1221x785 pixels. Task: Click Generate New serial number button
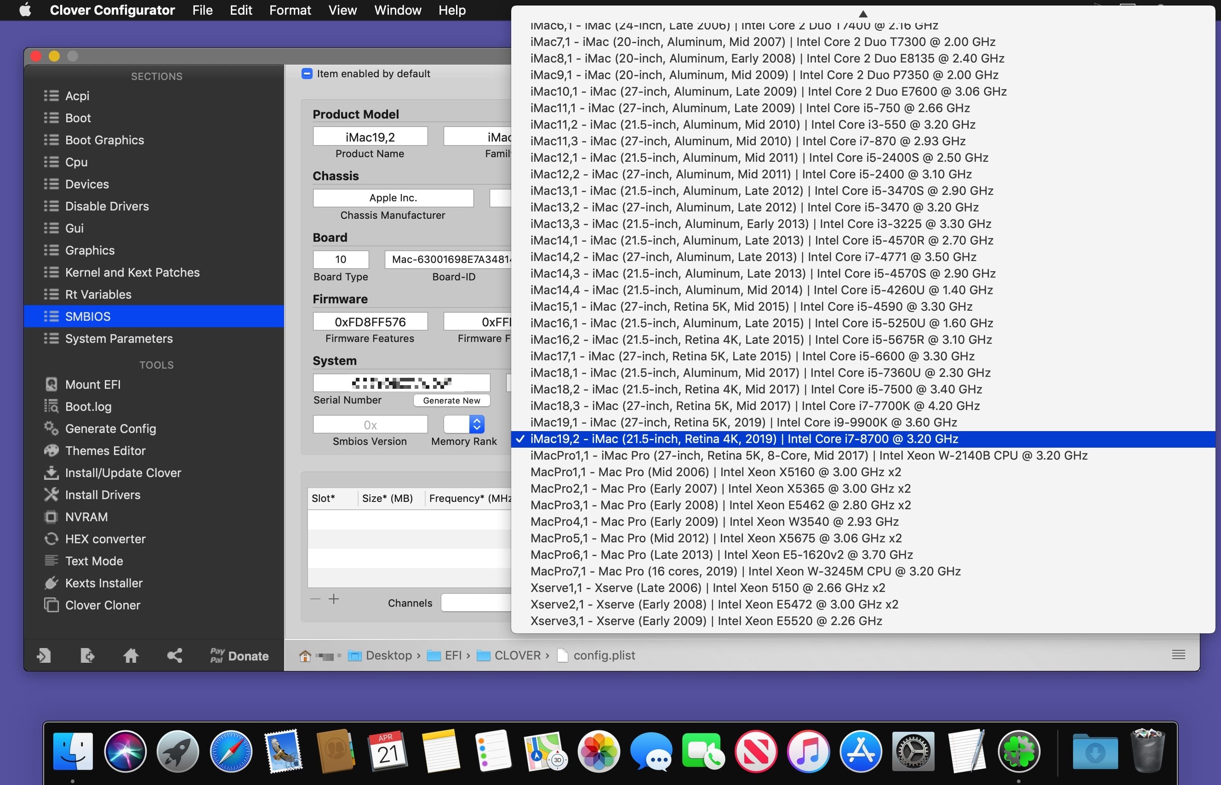[x=452, y=400]
